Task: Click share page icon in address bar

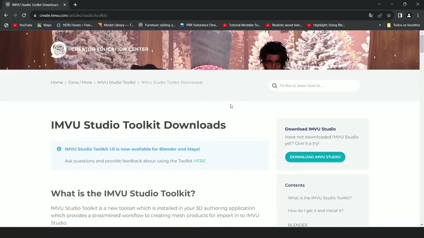Action: (380, 15)
